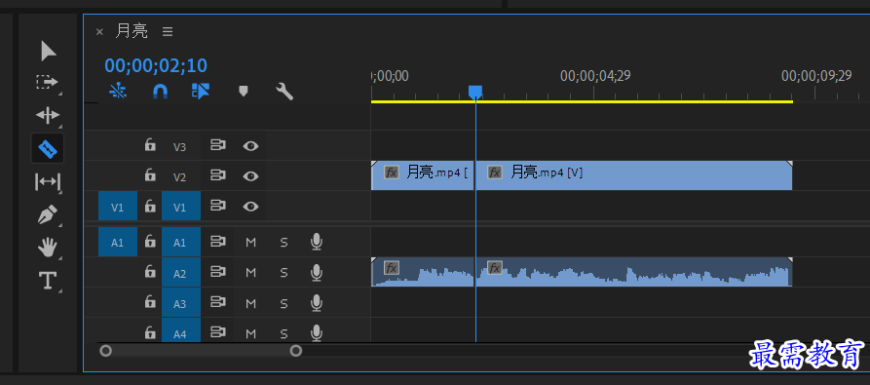Select the 月亮 sequence tab
This screenshot has width=870, height=385.
(x=132, y=31)
